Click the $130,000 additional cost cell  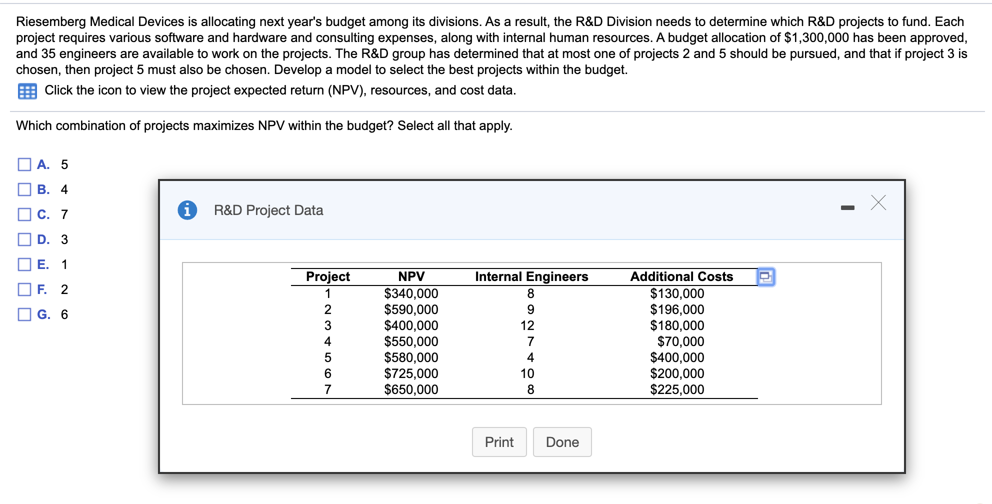[677, 293]
